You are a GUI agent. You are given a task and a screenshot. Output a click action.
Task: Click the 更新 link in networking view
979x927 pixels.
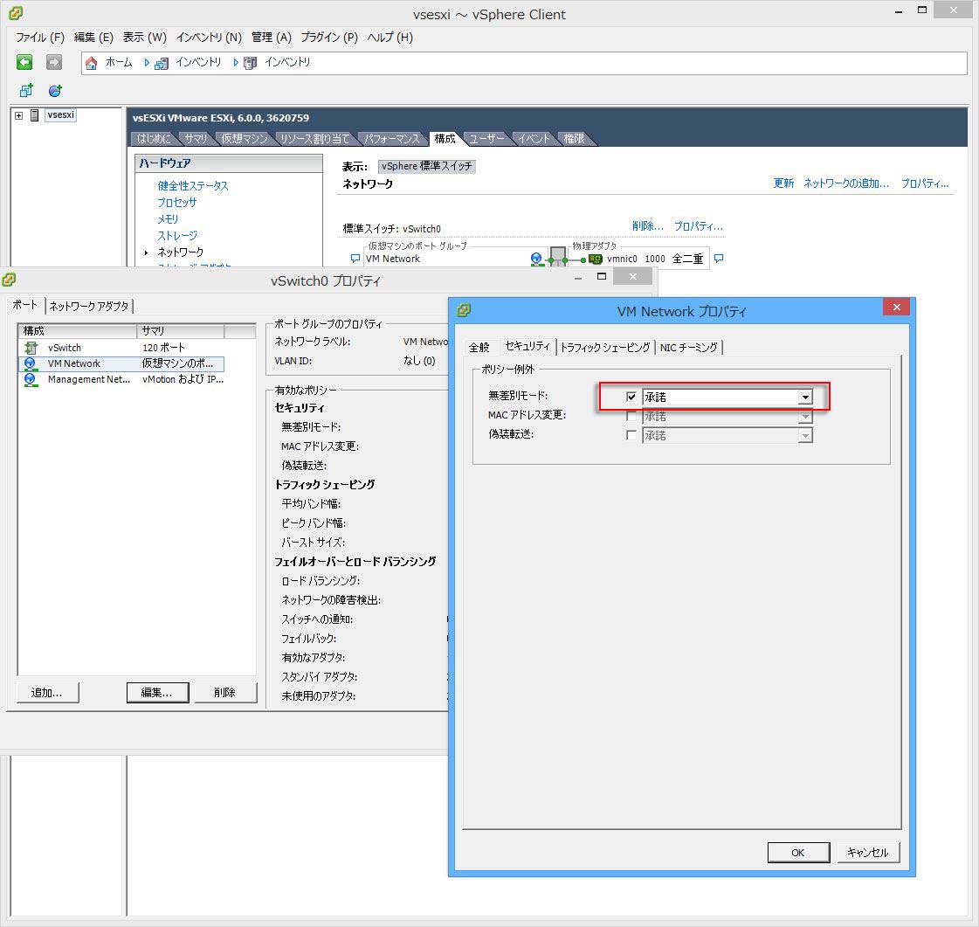(783, 183)
